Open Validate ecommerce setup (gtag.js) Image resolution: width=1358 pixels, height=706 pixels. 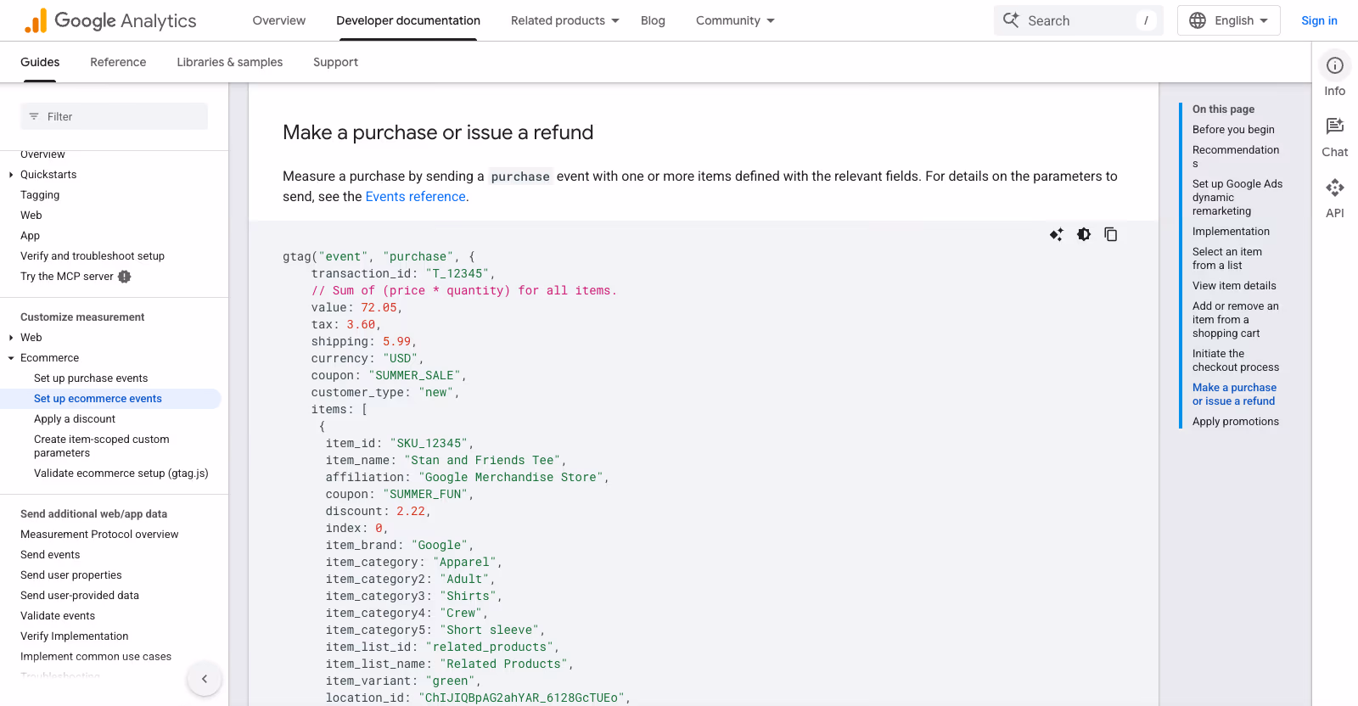(x=121, y=473)
